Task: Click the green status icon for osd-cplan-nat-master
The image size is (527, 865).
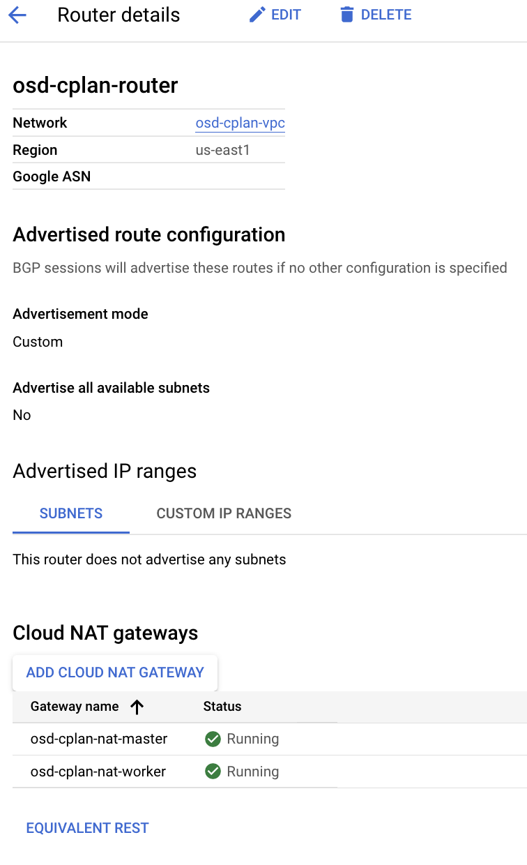Action: point(213,738)
